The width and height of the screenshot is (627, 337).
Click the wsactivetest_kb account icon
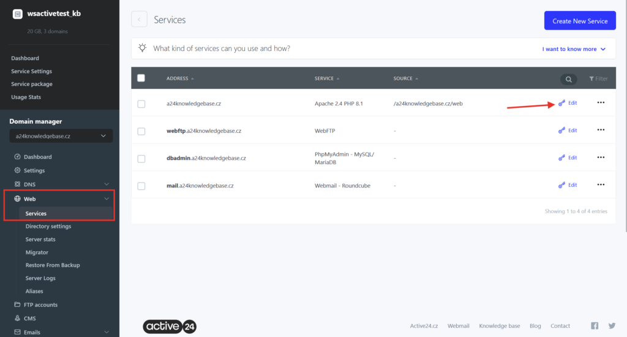click(x=17, y=14)
